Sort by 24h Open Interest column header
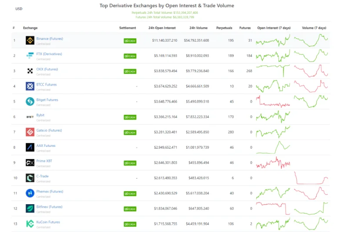 point(162,28)
